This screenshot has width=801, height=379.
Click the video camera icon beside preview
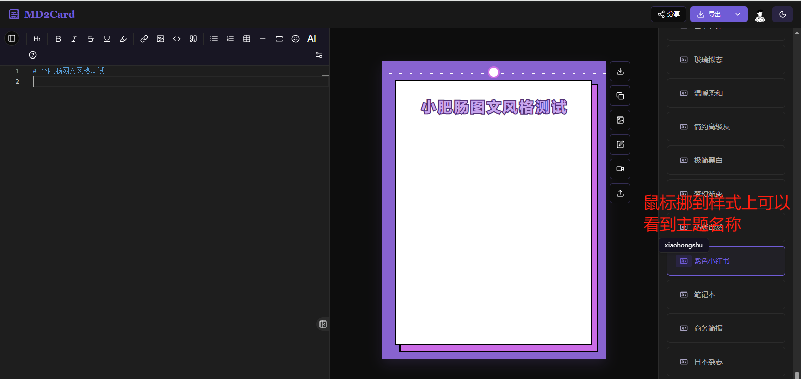(620, 169)
